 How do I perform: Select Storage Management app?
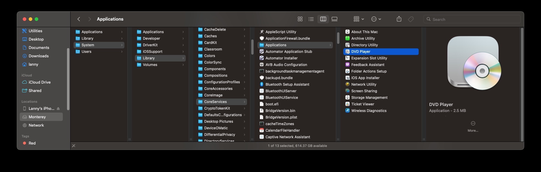[x=381, y=97]
